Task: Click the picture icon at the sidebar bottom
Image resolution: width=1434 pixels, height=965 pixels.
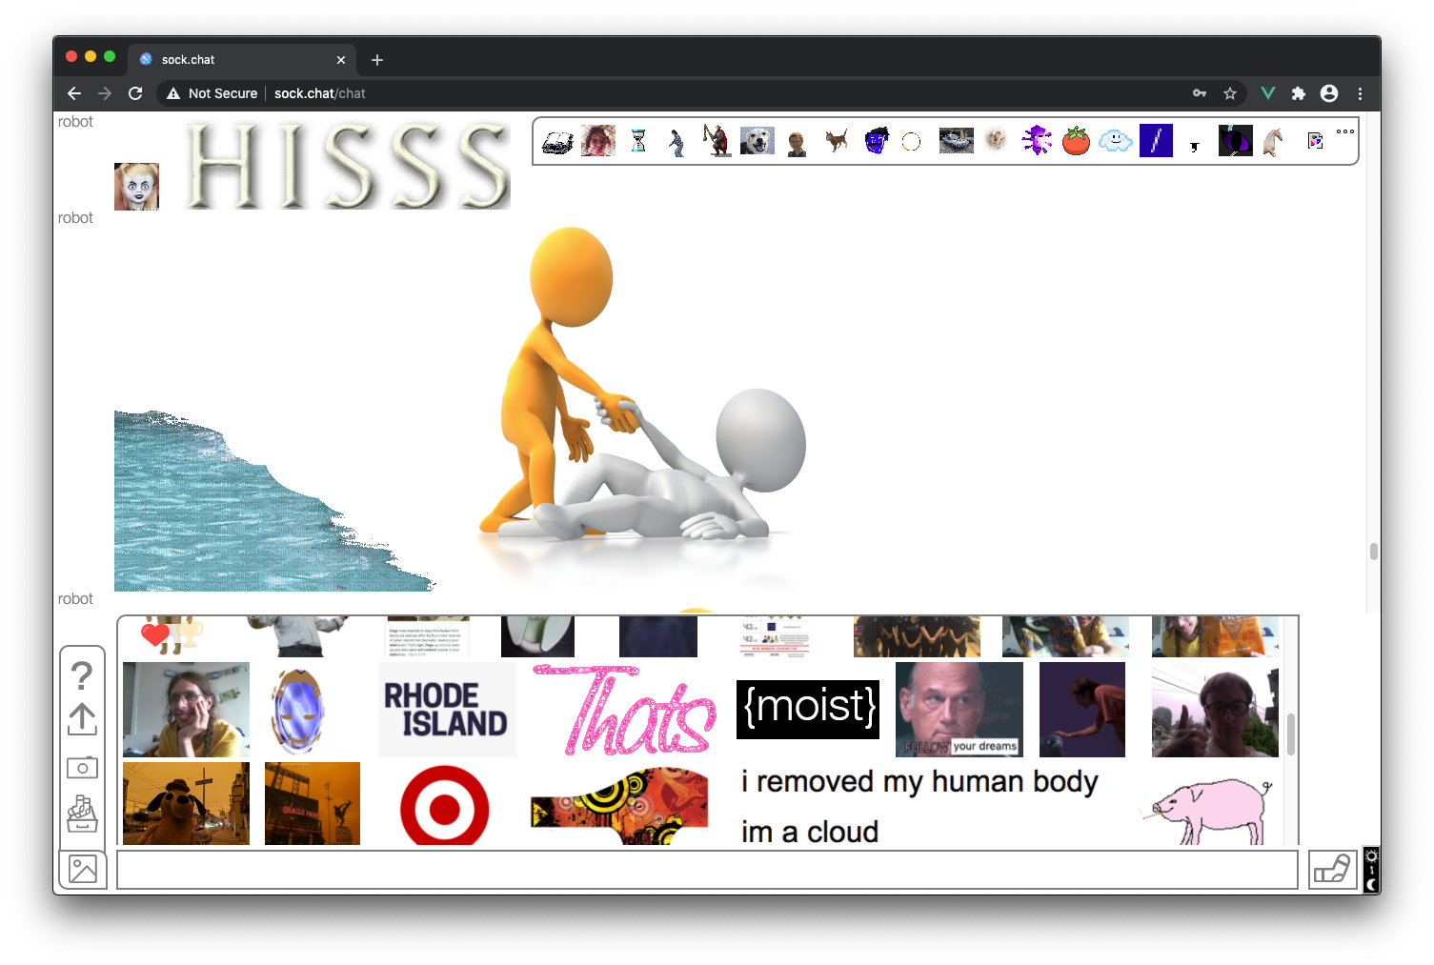Action: tap(83, 868)
